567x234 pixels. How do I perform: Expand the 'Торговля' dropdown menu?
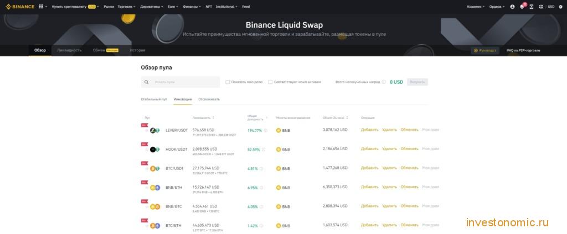127,7
